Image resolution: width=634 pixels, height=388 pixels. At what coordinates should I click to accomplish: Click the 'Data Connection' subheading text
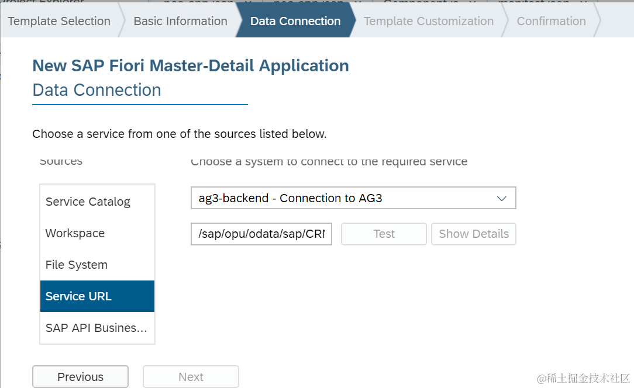click(x=97, y=90)
